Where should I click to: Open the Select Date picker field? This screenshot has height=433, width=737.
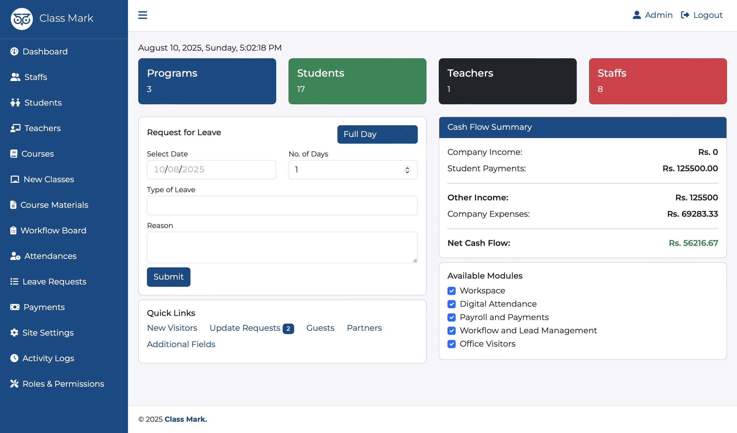211,170
